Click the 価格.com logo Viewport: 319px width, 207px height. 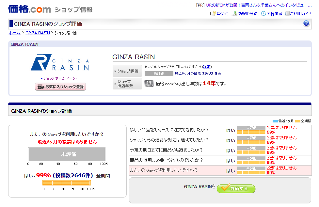pyautogui.click(x=29, y=9)
